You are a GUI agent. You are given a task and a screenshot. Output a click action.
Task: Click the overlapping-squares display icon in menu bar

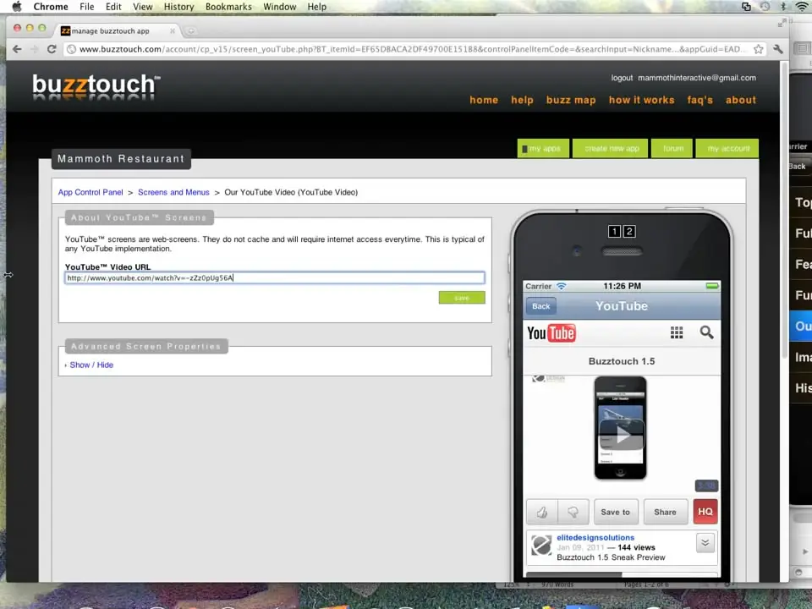746,7
